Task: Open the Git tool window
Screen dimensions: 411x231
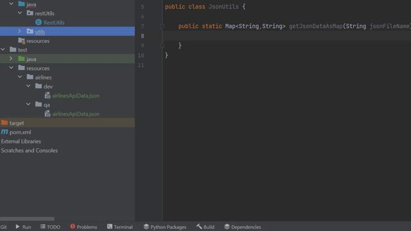Action: click(x=3, y=227)
